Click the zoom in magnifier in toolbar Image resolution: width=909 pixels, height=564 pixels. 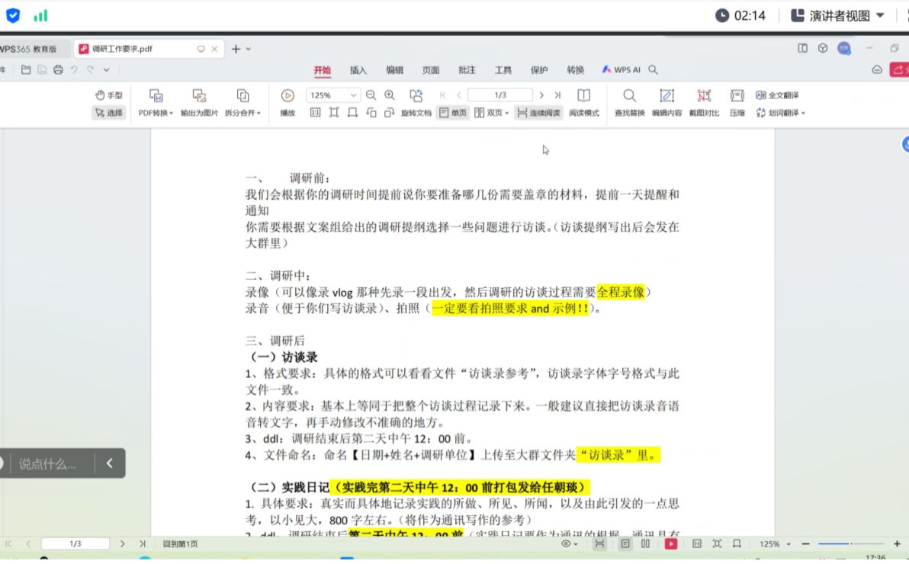coord(390,95)
